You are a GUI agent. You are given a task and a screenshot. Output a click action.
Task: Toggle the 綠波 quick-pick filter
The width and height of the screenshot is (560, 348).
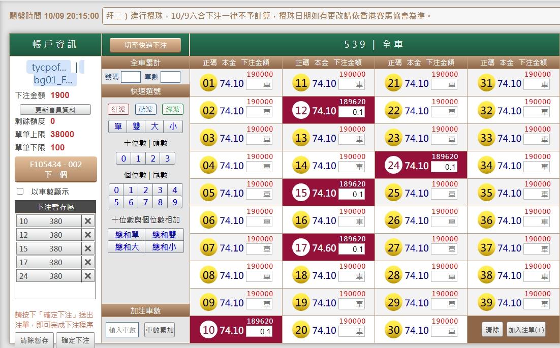point(173,109)
